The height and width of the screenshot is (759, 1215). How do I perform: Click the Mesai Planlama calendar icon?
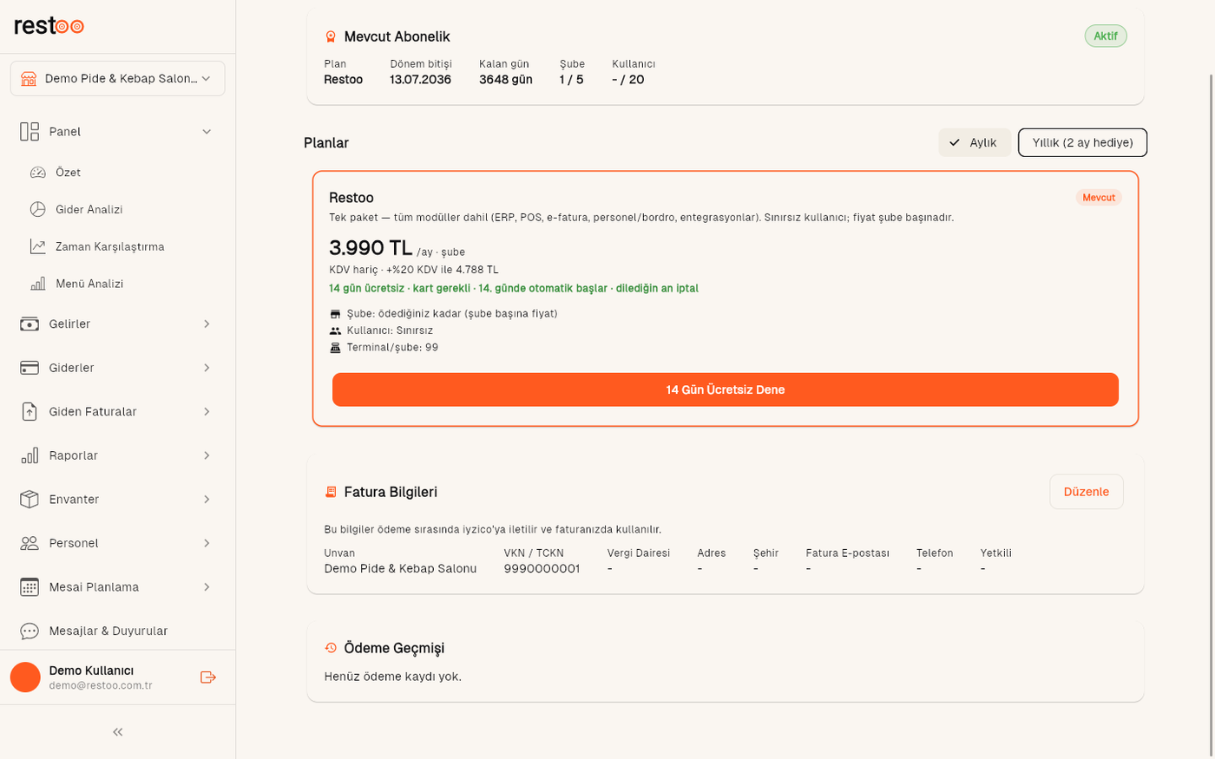click(x=30, y=586)
